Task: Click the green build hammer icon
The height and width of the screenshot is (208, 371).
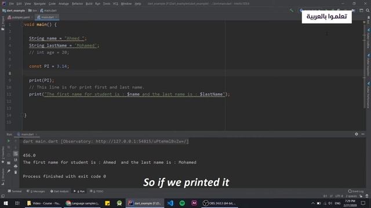Action: pyautogui.click(x=292, y=10)
